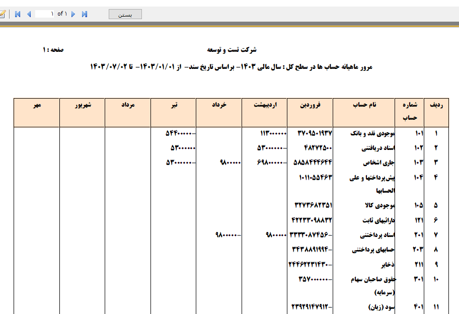Screen dimensions: 459x314
Task: Go to the first page of the report
Action: point(18,14)
